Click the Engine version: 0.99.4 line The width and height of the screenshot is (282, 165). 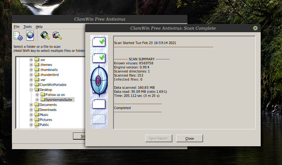click(x=132, y=67)
